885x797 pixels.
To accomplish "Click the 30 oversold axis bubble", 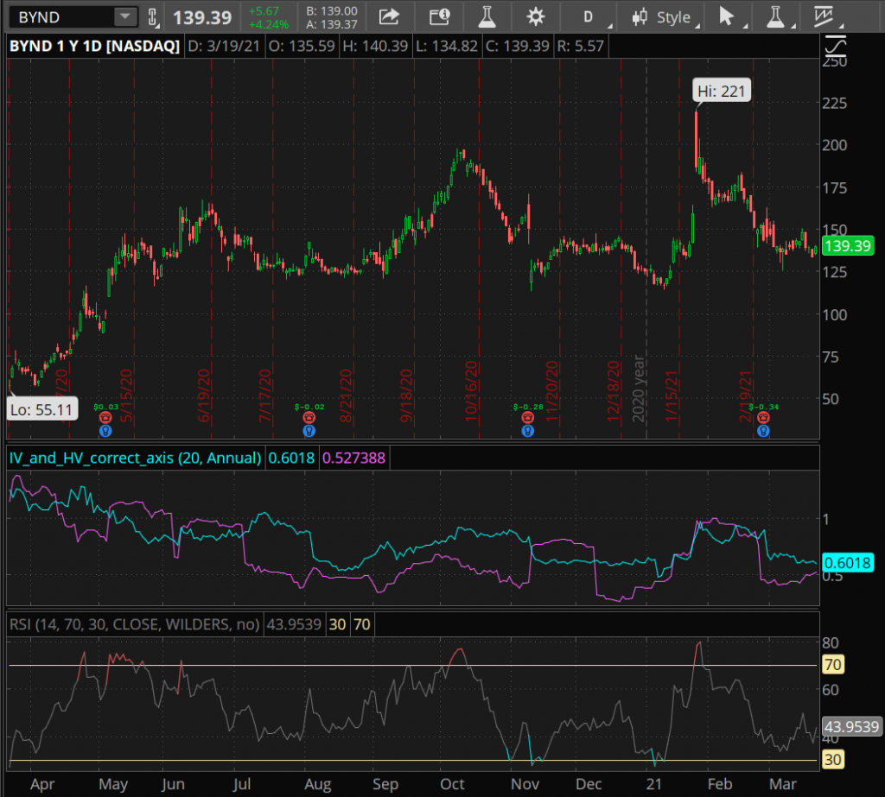I will 833,760.
